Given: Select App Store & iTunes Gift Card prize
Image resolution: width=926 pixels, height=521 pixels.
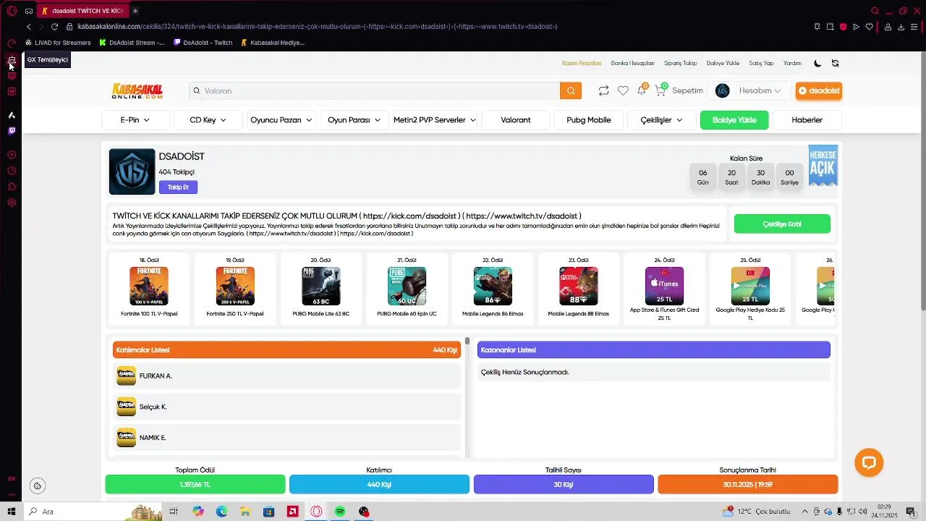Looking at the screenshot, I should point(664,288).
